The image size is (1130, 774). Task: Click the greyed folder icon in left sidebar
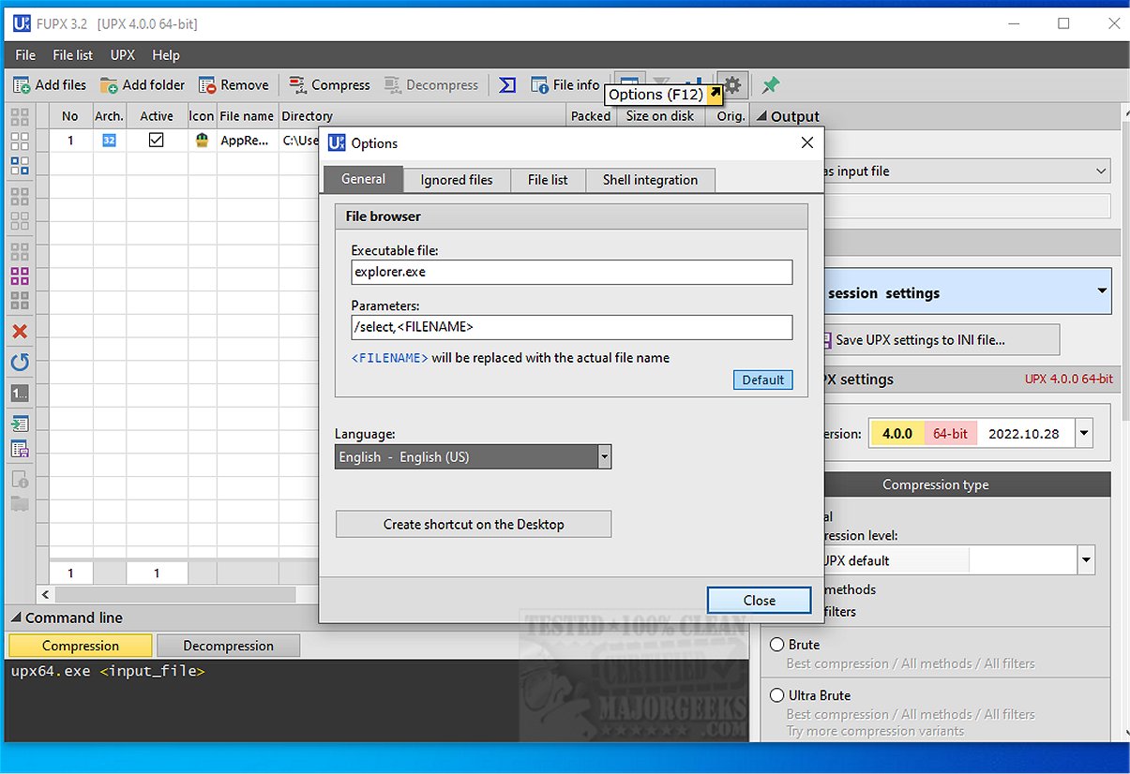pyautogui.click(x=20, y=504)
